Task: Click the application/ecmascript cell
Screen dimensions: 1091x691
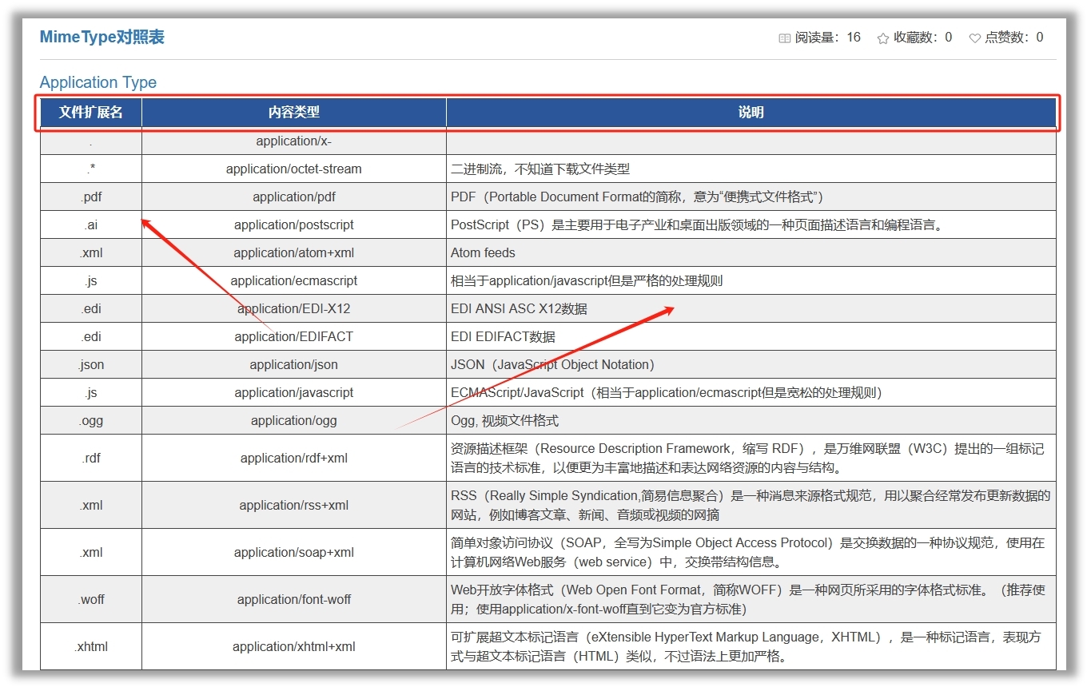Action: pyautogui.click(x=294, y=280)
